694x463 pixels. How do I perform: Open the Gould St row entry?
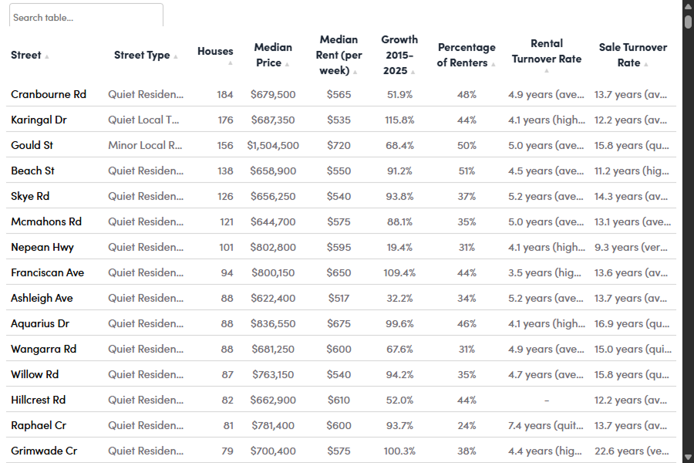32,145
